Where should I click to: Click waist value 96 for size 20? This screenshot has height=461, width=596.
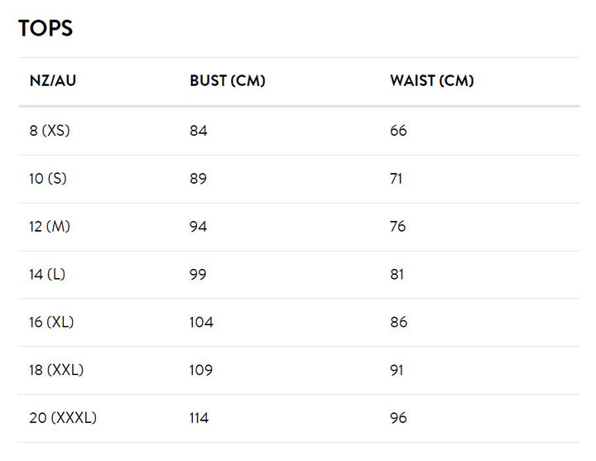pyautogui.click(x=398, y=418)
